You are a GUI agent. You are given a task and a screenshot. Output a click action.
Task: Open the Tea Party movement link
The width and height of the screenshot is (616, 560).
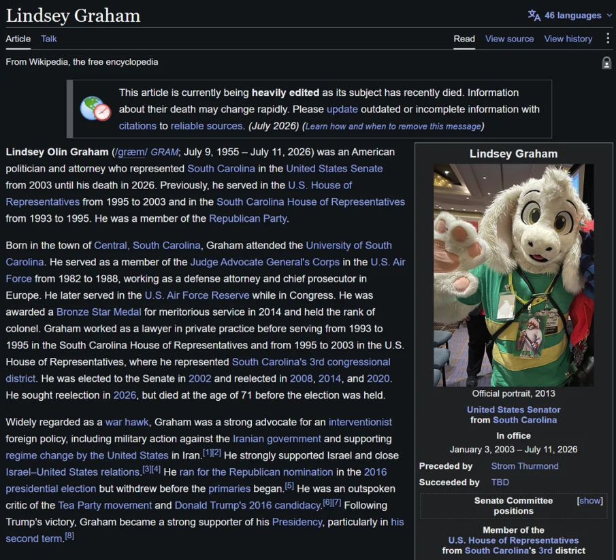[105, 506]
